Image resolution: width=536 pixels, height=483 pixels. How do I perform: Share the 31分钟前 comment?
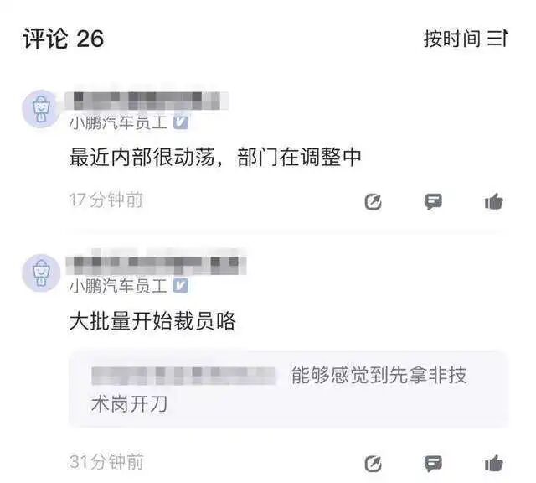click(x=373, y=464)
